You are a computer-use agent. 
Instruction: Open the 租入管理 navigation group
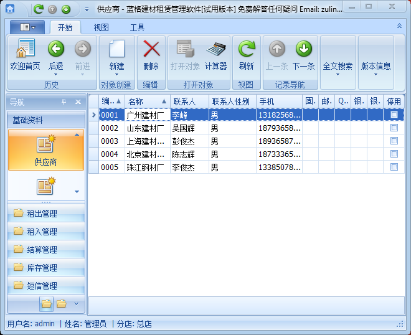click(46, 232)
